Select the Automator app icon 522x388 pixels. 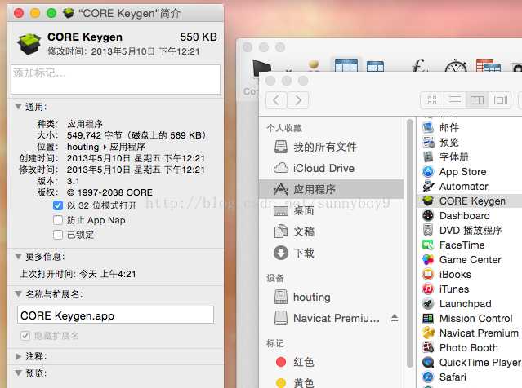[x=428, y=187]
